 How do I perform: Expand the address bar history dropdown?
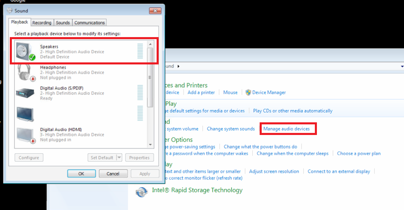coord(402,66)
